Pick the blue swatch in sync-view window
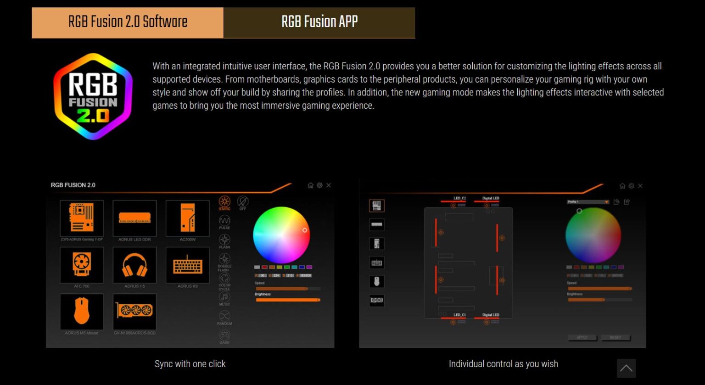705x385 pixels. pos(302,267)
